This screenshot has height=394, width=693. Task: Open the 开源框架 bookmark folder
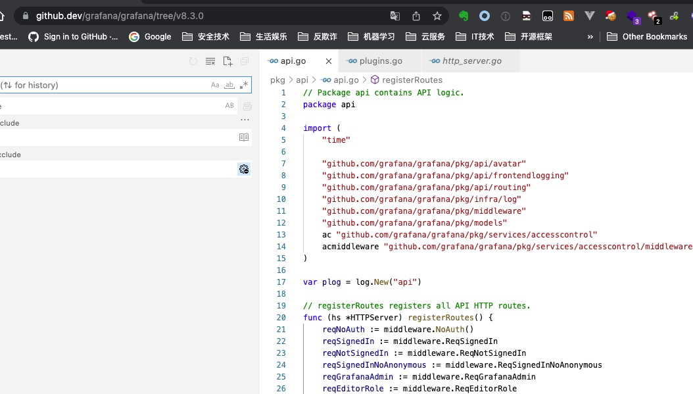pos(529,37)
